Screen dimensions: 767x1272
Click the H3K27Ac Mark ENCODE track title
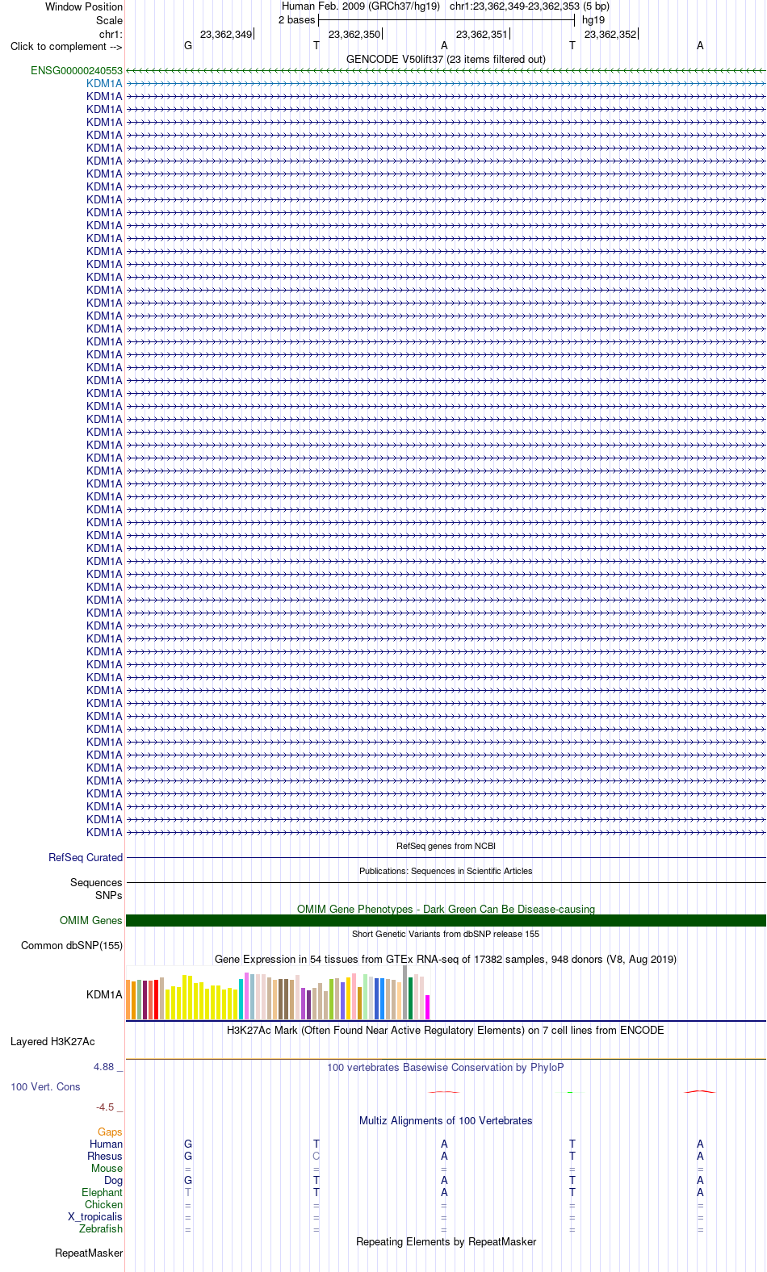coord(446,1031)
